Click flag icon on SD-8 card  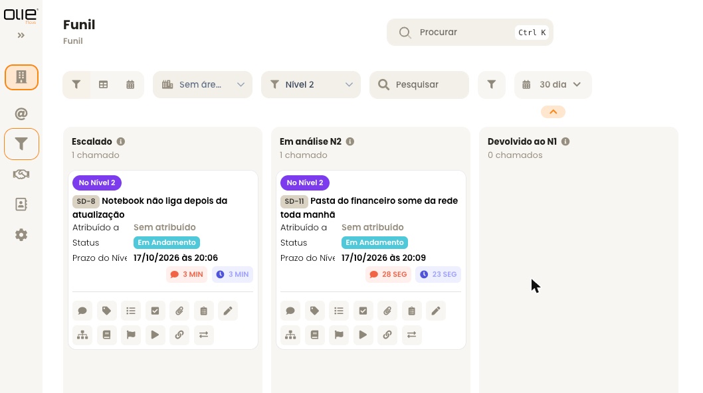pos(131,335)
